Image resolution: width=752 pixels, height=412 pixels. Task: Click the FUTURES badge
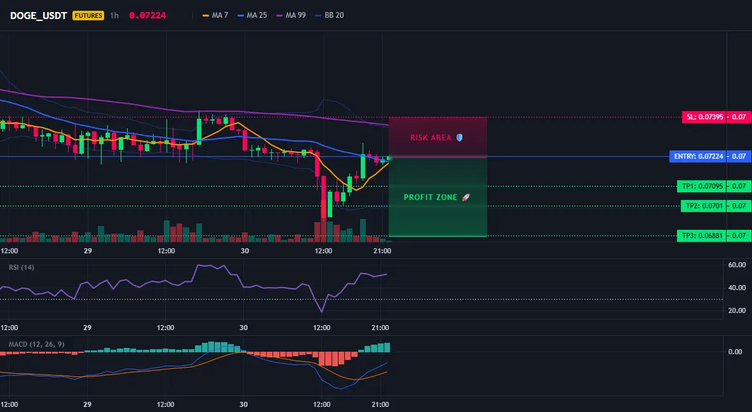[x=88, y=15]
